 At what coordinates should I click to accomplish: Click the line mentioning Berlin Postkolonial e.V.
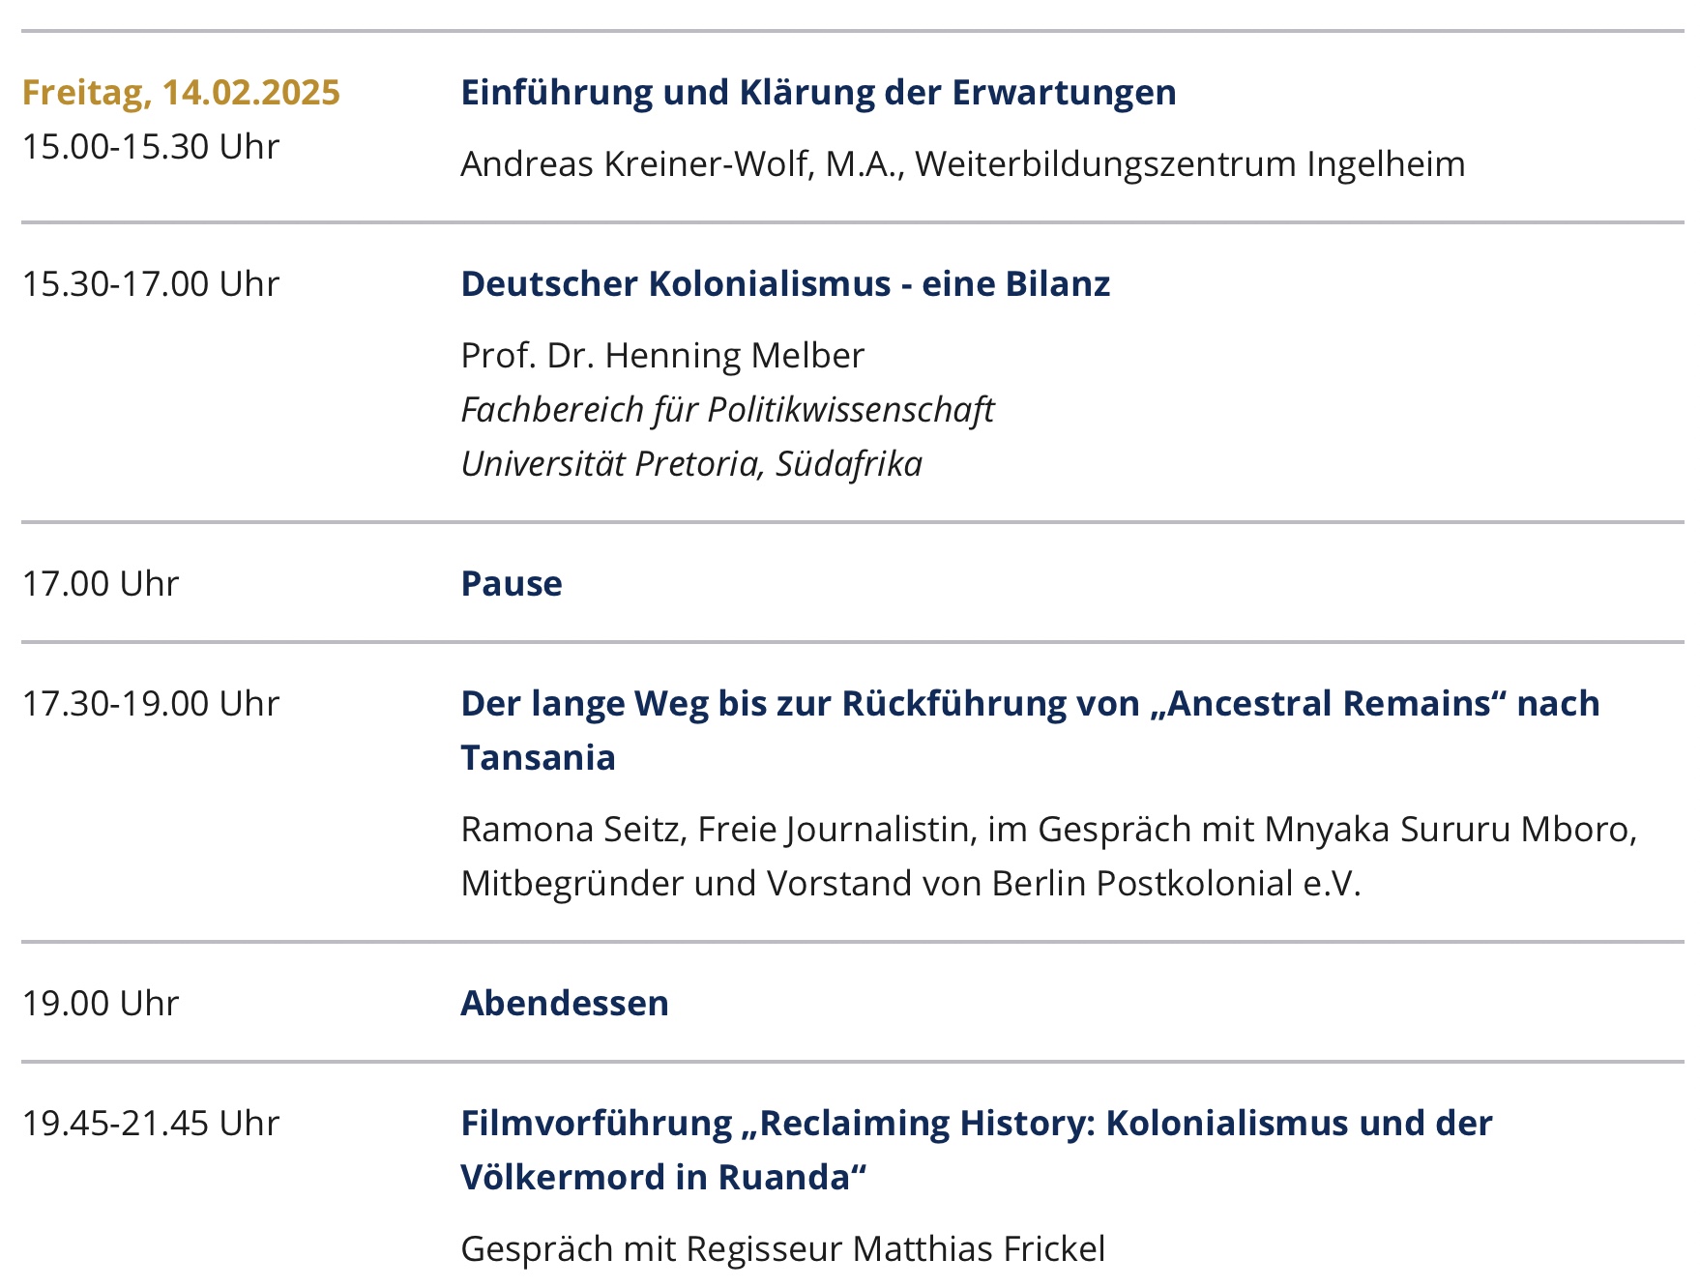point(910,884)
